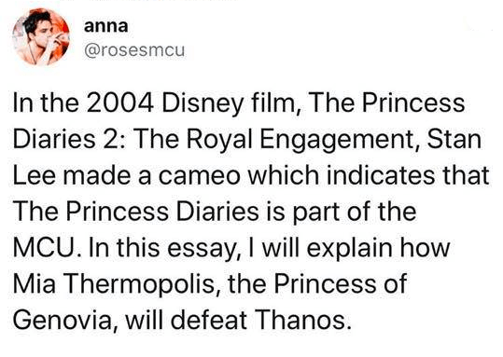The width and height of the screenshot is (503, 357).
Task: Click the word "Lee" starting the third line
Action: pyautogui.click(x=34, y=175)
